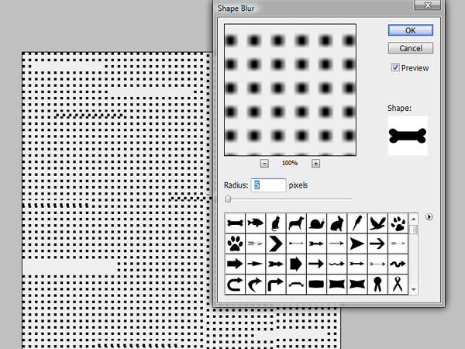Select the solid arrowhead pointer shape
465x349 pixels.
tap(357, 244)
